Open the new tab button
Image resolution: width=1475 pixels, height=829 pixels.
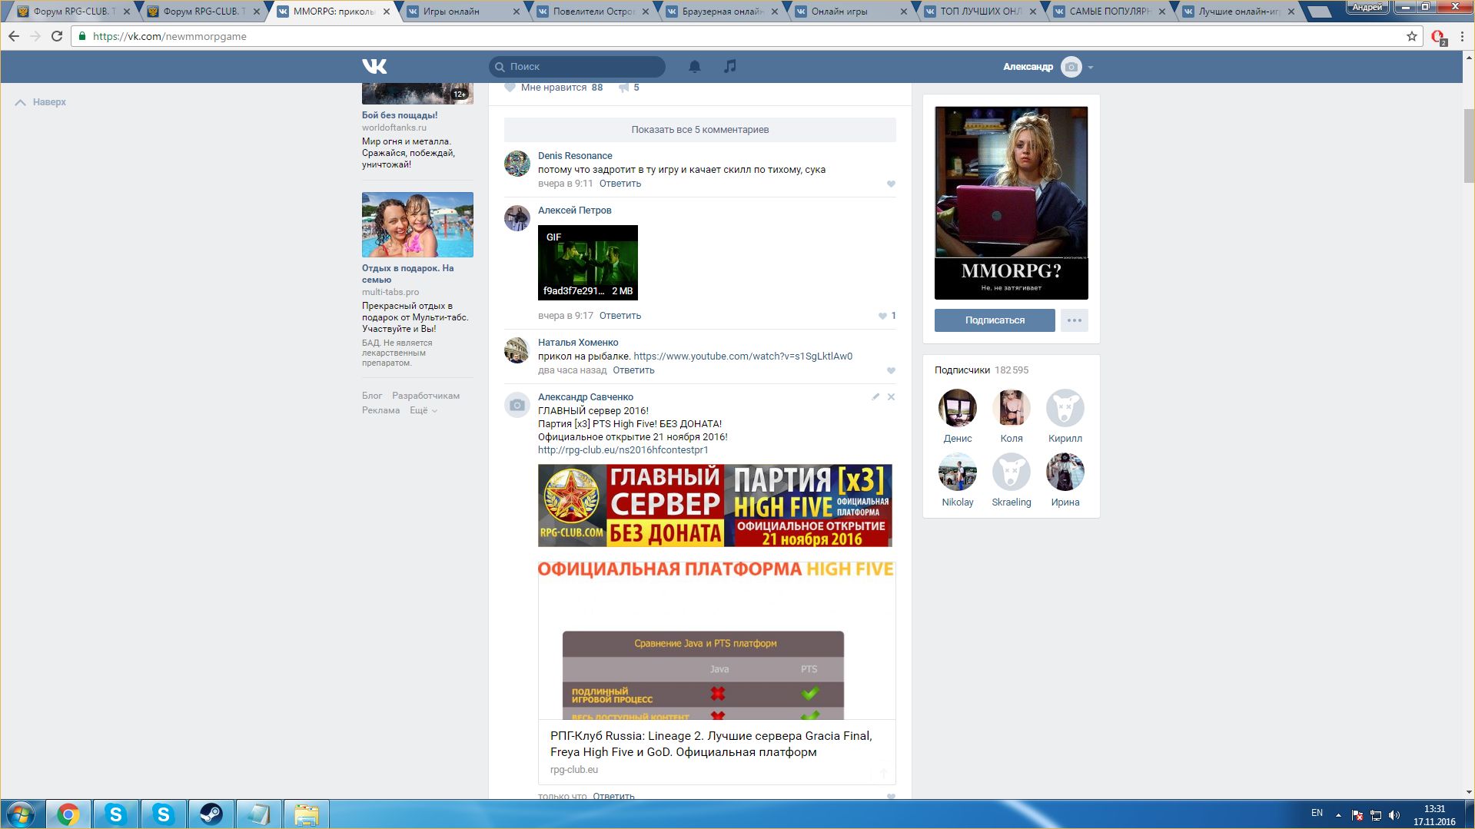[1320, 12]
